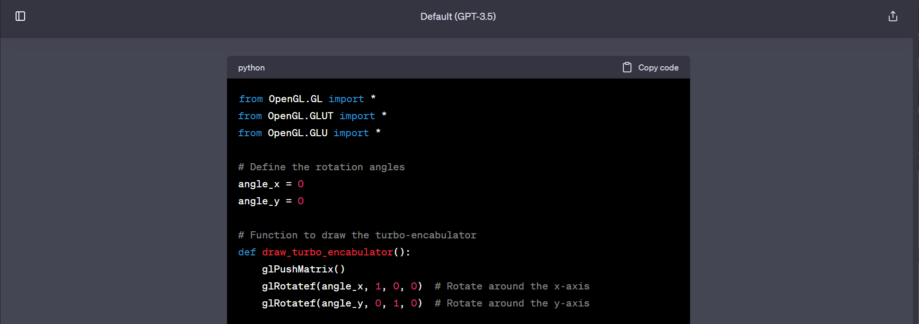This screenshot has height=324, width=919.
Task: Click the python language label
Action: click(x=251, y=68)
